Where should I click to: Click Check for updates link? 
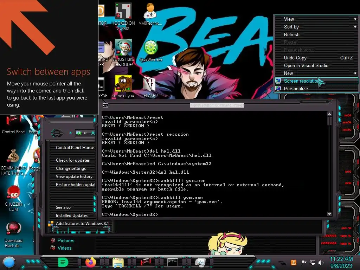pos(73,160)
